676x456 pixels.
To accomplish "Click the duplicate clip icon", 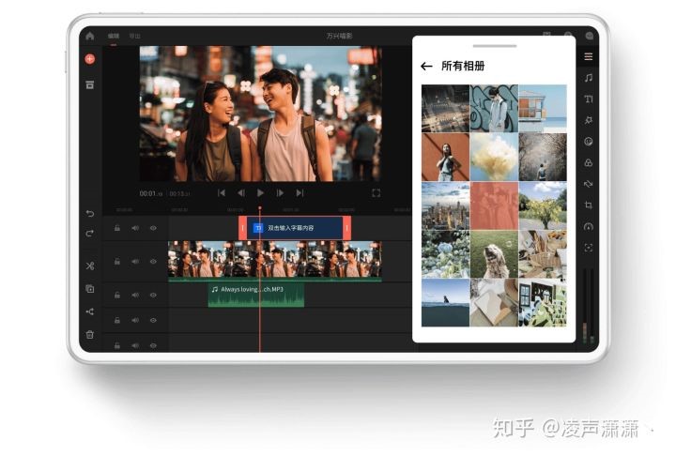I will click(90, 289).
